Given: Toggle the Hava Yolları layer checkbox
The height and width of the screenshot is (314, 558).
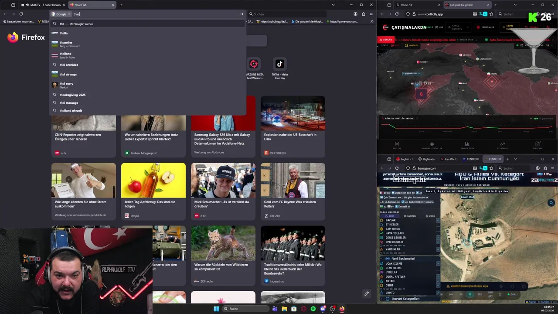Looking at the screenshot, I should 438,233.
